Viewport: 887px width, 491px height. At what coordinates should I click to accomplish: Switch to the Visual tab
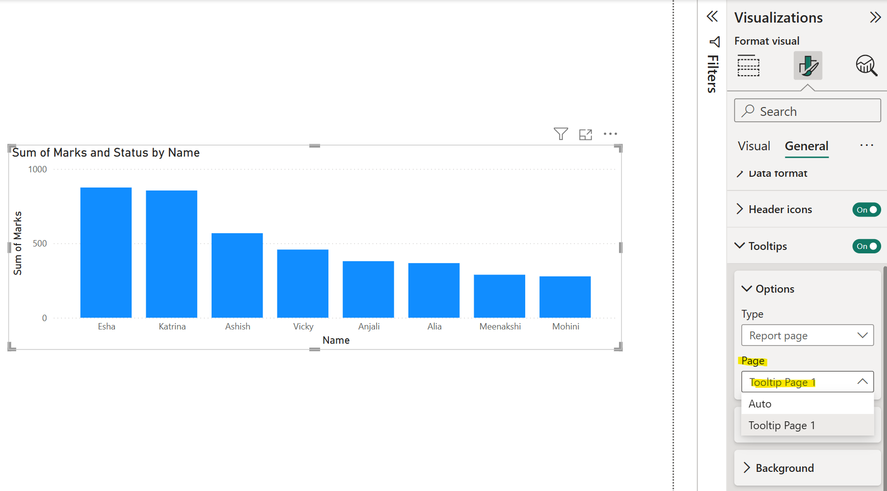click(753, 146)
